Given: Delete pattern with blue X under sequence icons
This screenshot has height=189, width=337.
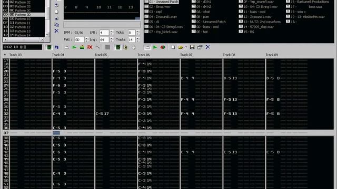Looking at the screenshot, I should coord(56,31).
